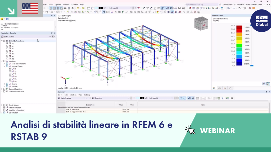Click the orange solid box icon in toolbar

[x=254, y=8]
